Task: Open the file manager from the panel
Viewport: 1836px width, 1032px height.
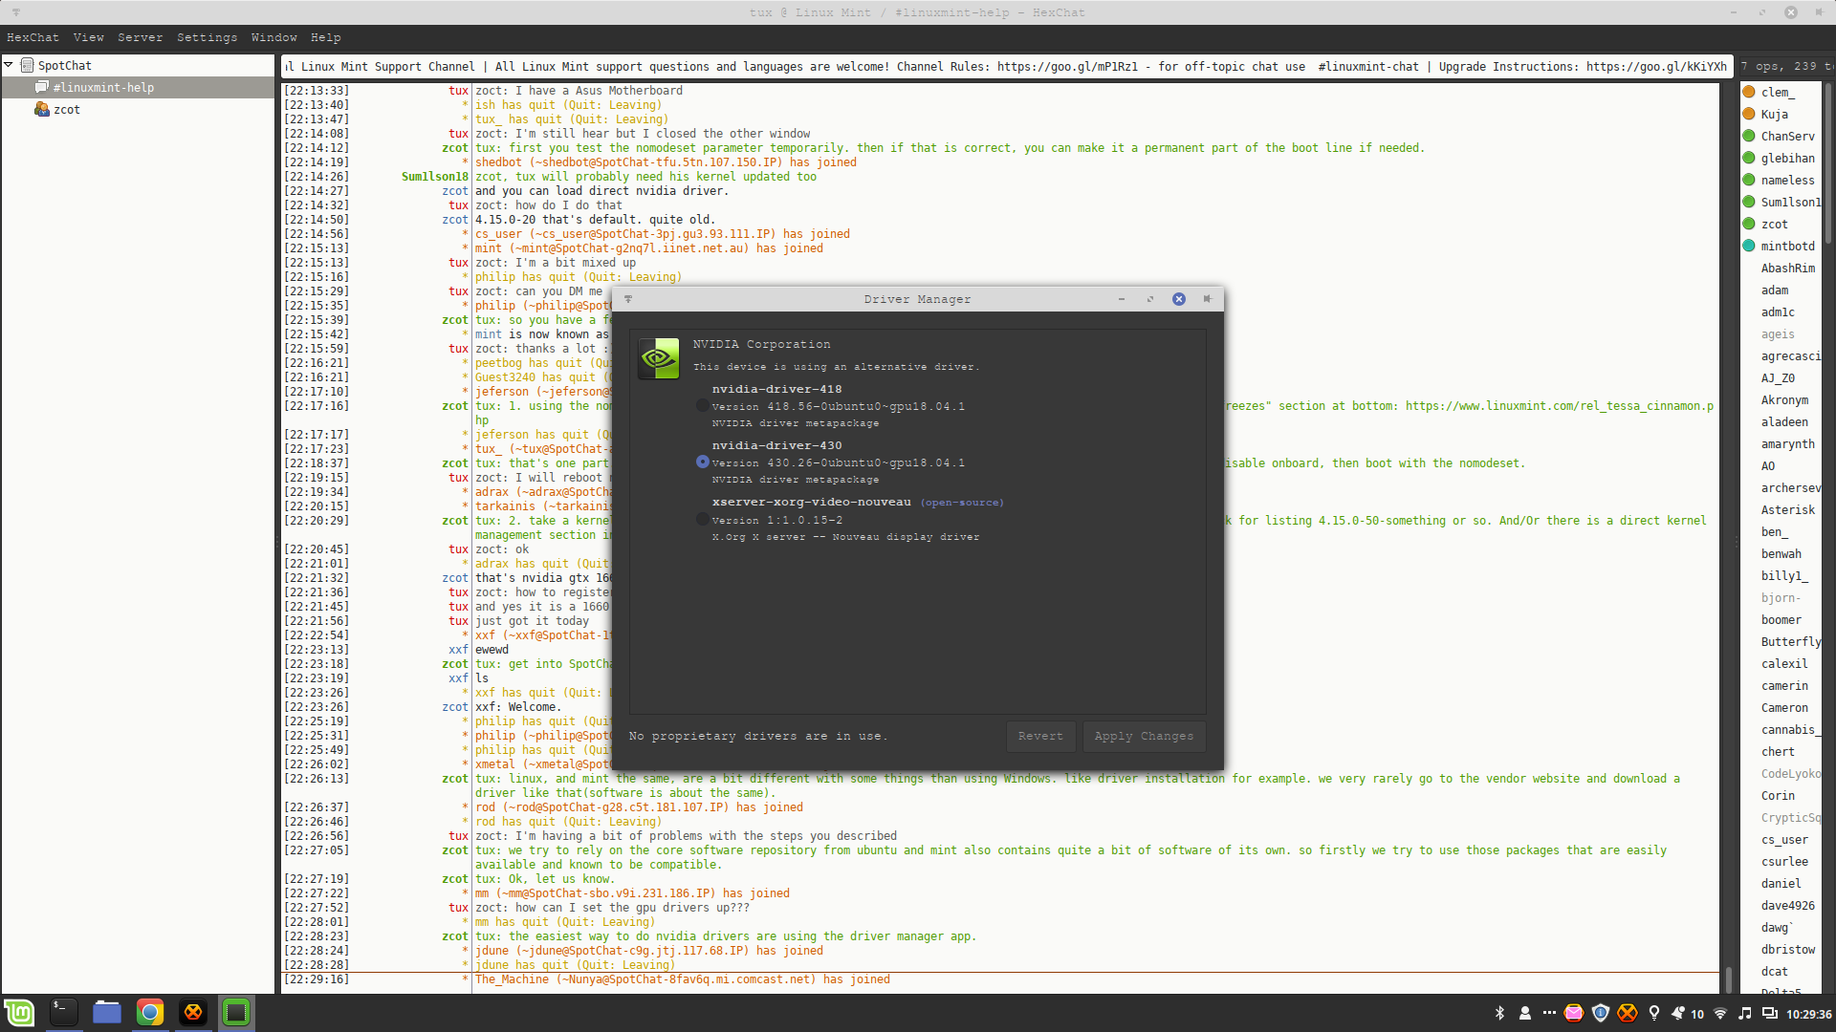Action: [x=106, y=1013]
